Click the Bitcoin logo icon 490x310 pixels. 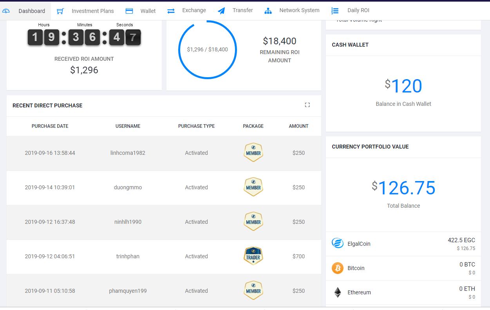(x=337, y=268)
